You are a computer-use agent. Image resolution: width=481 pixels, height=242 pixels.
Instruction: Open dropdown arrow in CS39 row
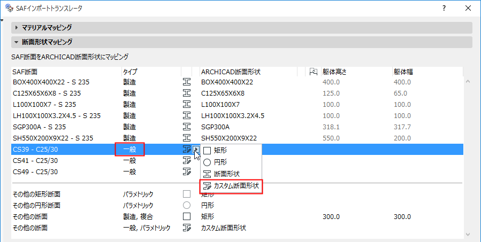(196, 149)
